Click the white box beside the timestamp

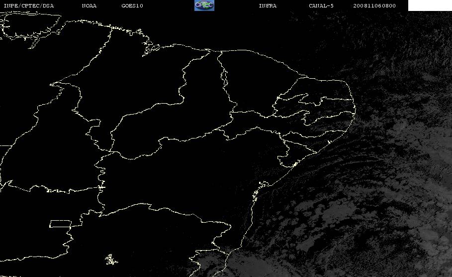[430, 5]
